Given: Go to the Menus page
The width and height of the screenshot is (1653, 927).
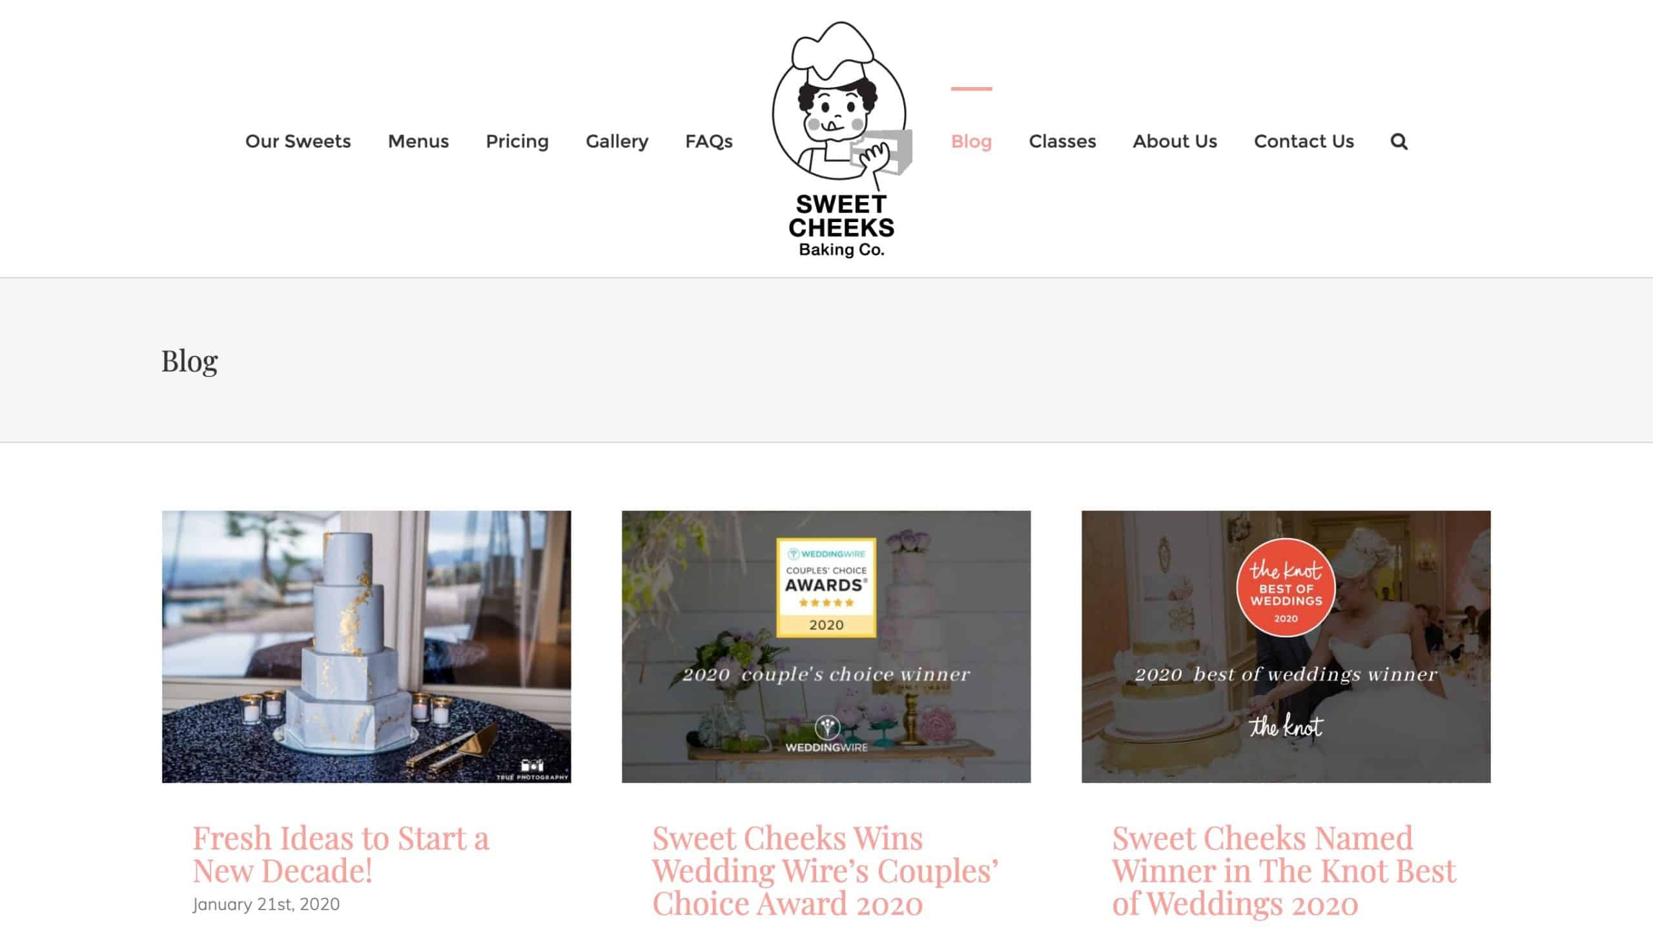Looking at the screenshot, I should [x=418, y=141].
